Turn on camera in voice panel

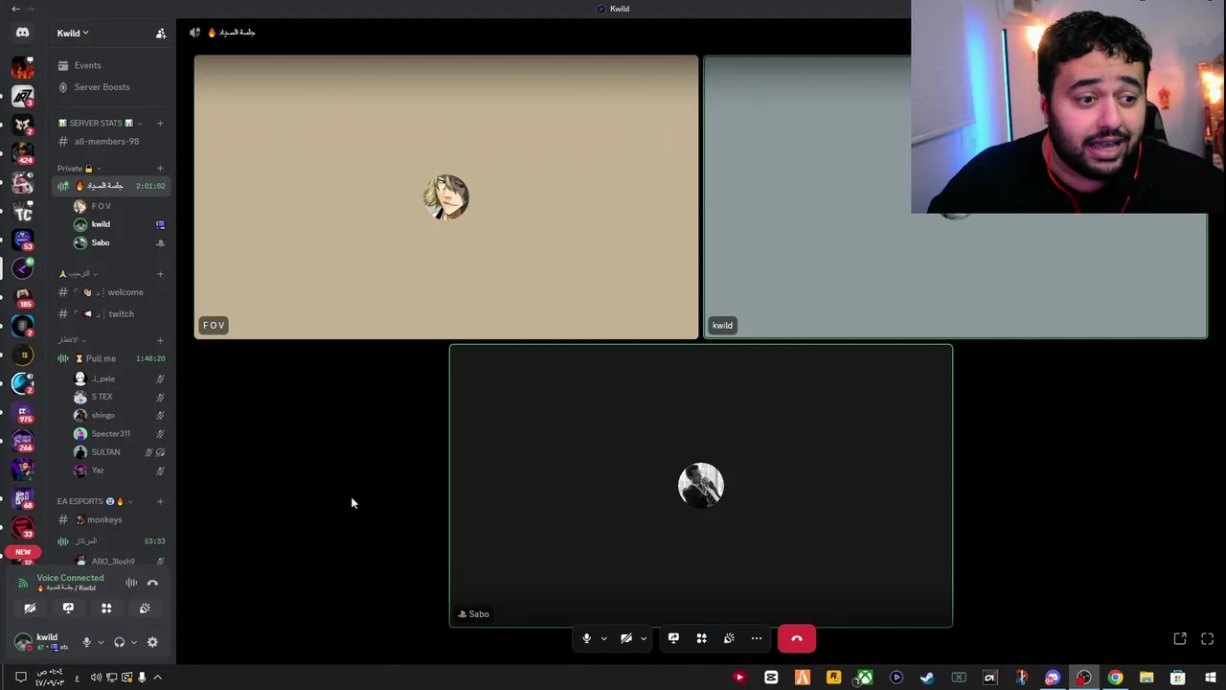(30, 609)
